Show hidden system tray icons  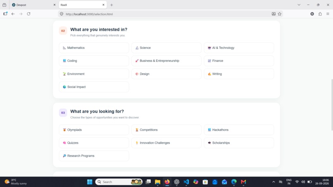point(274,182)
